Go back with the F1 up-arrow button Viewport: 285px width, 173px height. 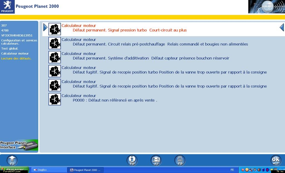(12, 160)
